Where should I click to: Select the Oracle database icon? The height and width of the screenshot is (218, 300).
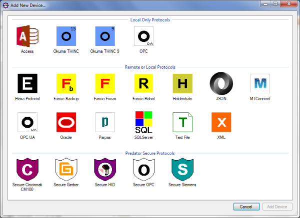pyautogui.click(x=66, y=122)
